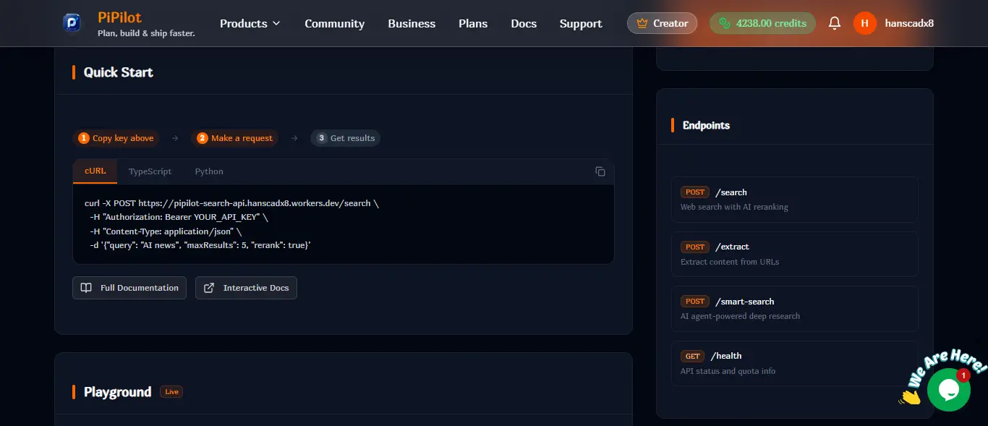The width and height of the screenshot is (988, 426).
Task: Click the Playground heading
Action: coord(117,392)
